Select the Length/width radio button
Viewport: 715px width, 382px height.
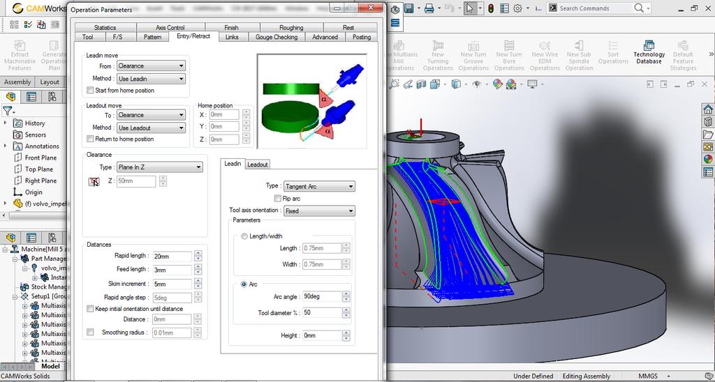point(244,236)
